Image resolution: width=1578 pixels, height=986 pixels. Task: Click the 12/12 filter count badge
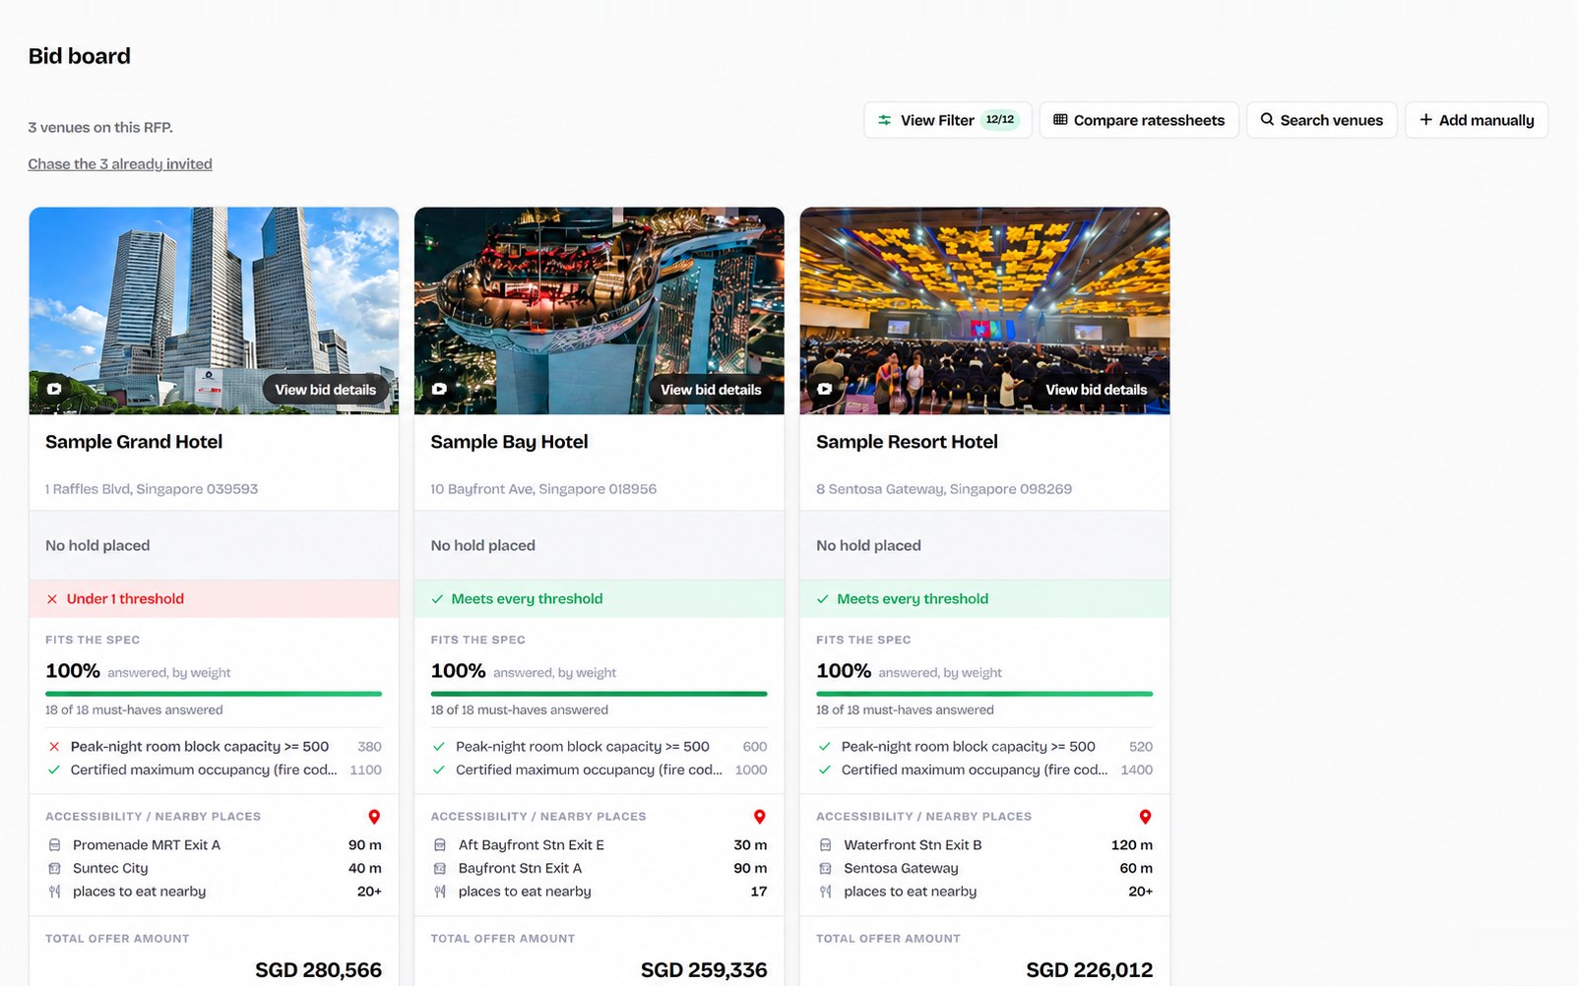click(1000, 120)
